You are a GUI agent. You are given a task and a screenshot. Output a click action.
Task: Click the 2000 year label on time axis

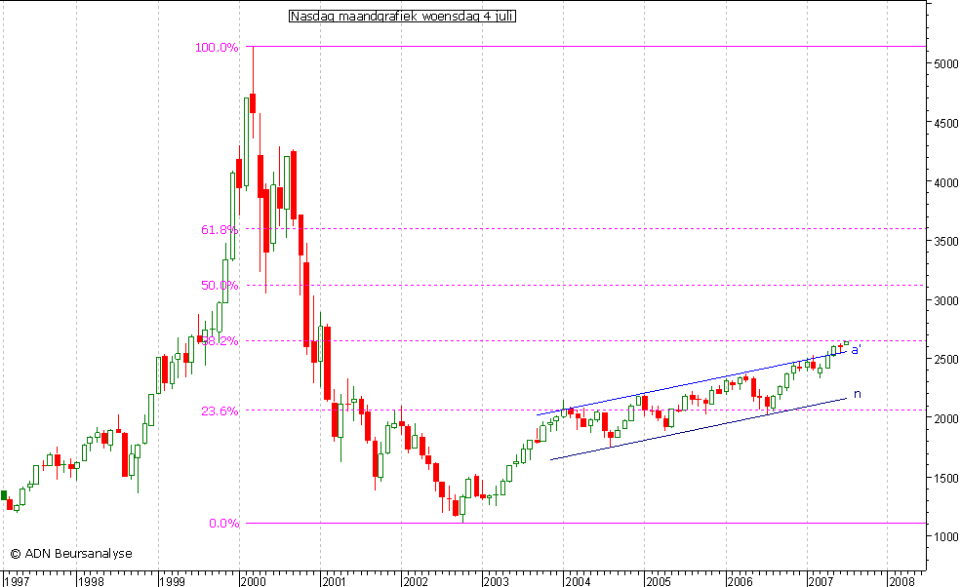(253, 581)
